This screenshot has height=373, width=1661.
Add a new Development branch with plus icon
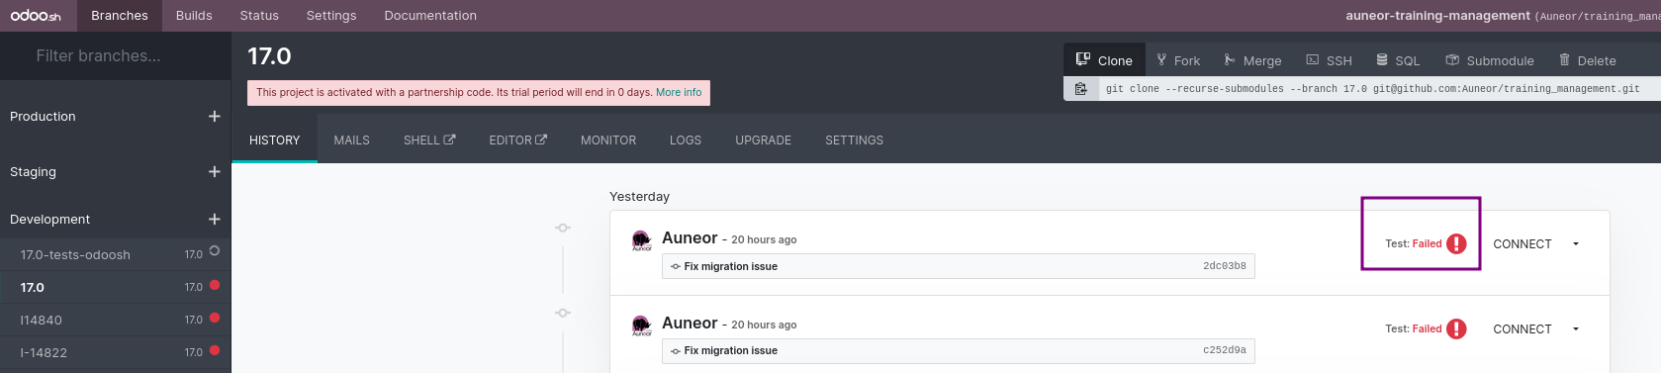[215, 220]
